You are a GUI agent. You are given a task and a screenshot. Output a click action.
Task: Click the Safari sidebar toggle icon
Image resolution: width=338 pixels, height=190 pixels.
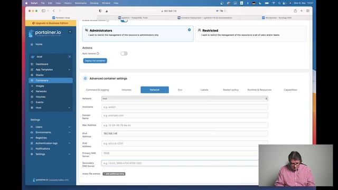click(x=43, y=11)
